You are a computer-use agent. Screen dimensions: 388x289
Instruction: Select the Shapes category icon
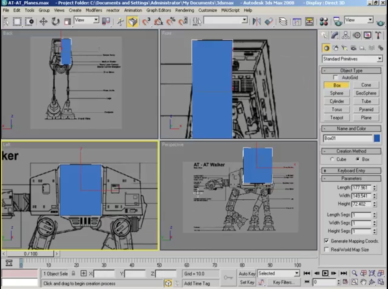coord(336,48)
